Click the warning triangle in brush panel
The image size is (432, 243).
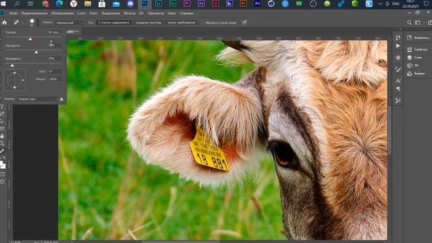pyautogui.click(x=61, y=99)
